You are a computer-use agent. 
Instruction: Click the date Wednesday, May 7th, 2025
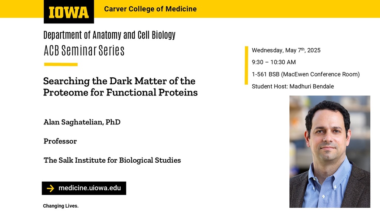(x=286, y=50)
